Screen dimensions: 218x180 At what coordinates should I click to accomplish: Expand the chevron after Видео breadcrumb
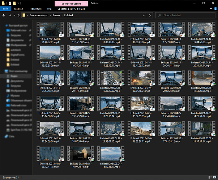click(62, 15)
